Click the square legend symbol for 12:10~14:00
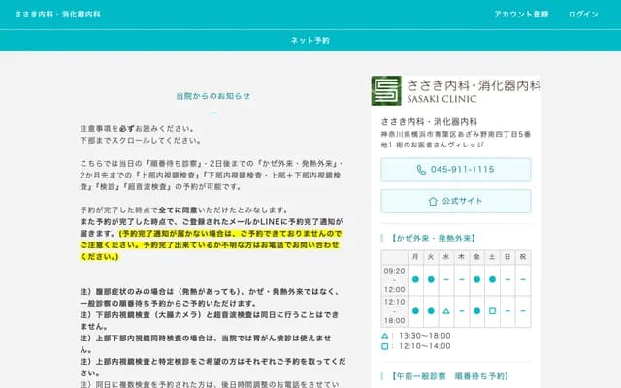 (x=385, y=345)
